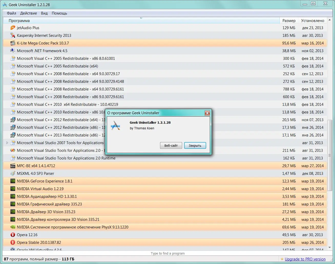Screen dimensions: 335x264
Task: Click the 205 МБ size of Opera Stable
Action: click(289, 242)
